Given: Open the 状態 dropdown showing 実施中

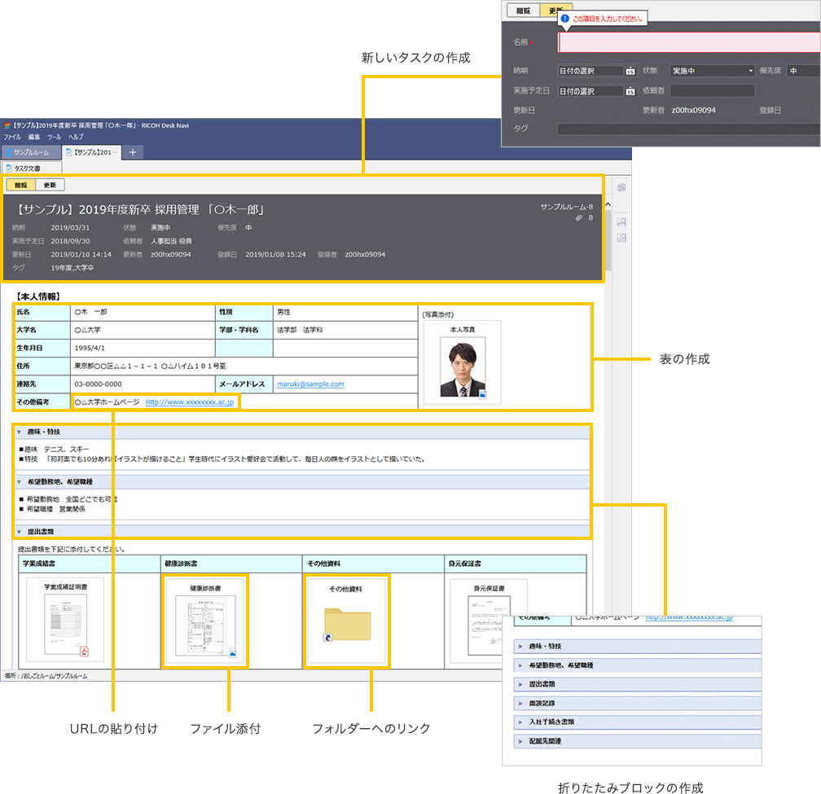Looking at the screenshot, I should (x=713, y=72).
